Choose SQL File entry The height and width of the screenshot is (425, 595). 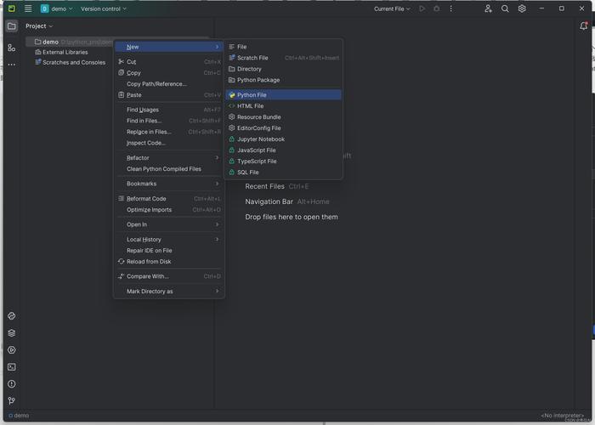283,173
